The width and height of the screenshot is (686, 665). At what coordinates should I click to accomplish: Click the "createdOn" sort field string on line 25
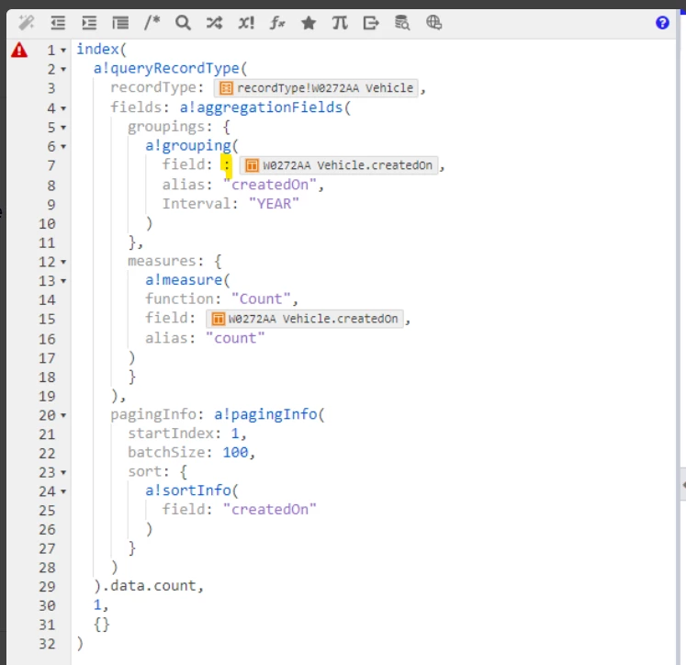tap(269, 510)
